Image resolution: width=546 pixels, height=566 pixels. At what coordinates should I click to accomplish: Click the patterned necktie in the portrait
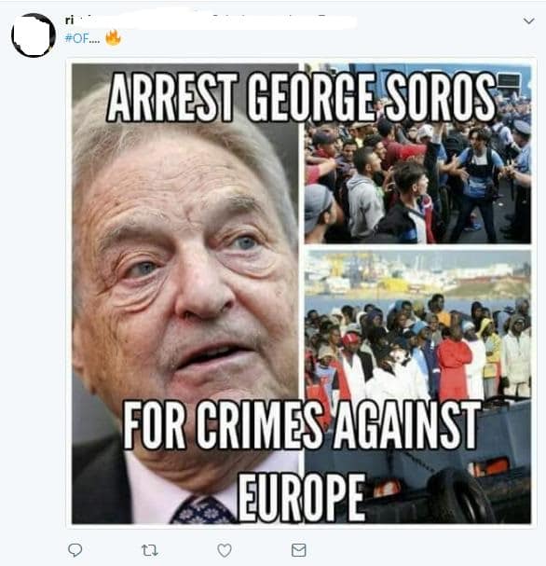202,510
